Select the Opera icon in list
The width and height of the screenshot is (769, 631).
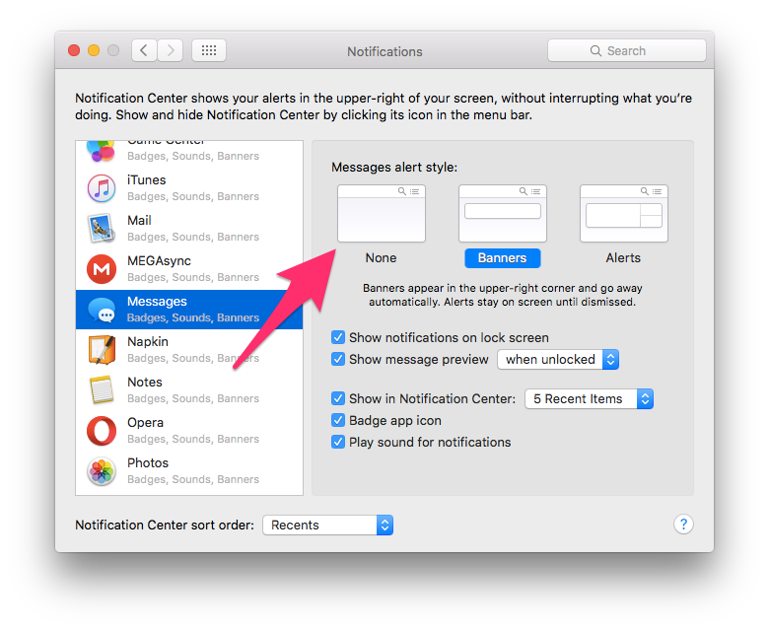click(x=102, y=431)
